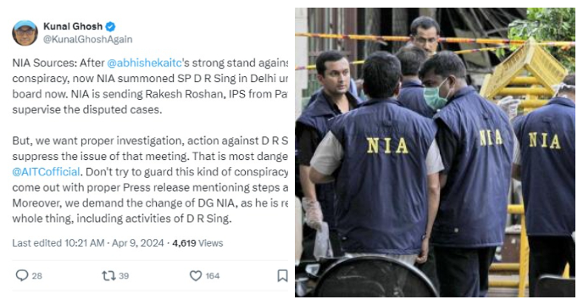Click the Apr 9, 2024 date

(x=137, y=243)
